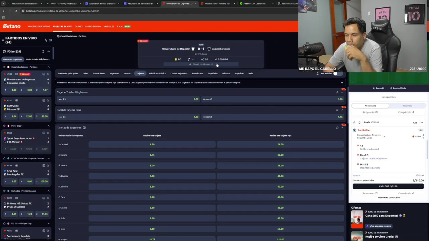Open stats icon for LDU Quito match
This screenshot has height=241, width=429.
coord(44,100)
